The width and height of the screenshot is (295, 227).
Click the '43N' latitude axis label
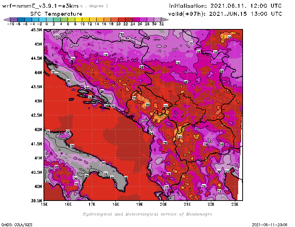click(38, 101)
